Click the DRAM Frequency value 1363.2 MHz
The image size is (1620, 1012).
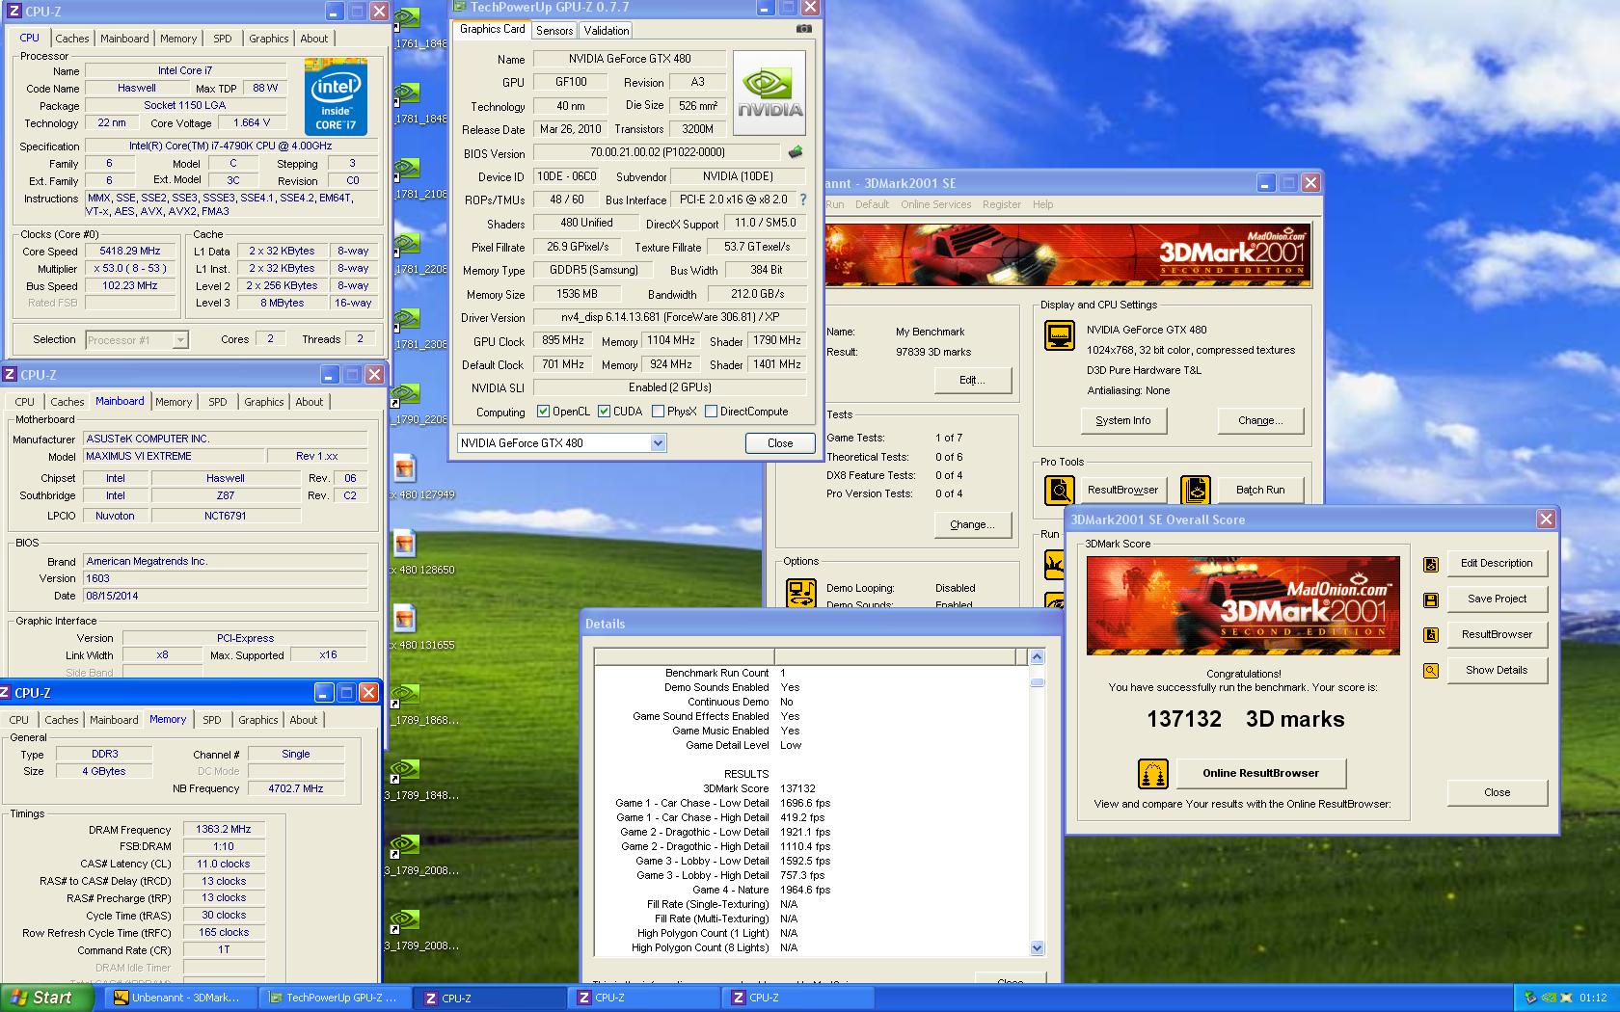(224, 829)
